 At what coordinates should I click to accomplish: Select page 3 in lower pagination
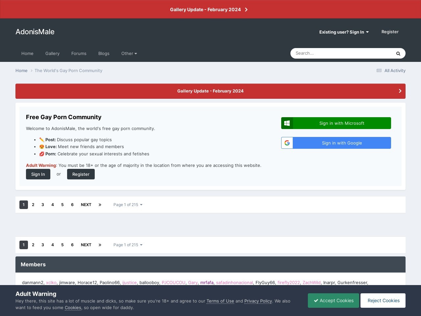click(43, 245)
